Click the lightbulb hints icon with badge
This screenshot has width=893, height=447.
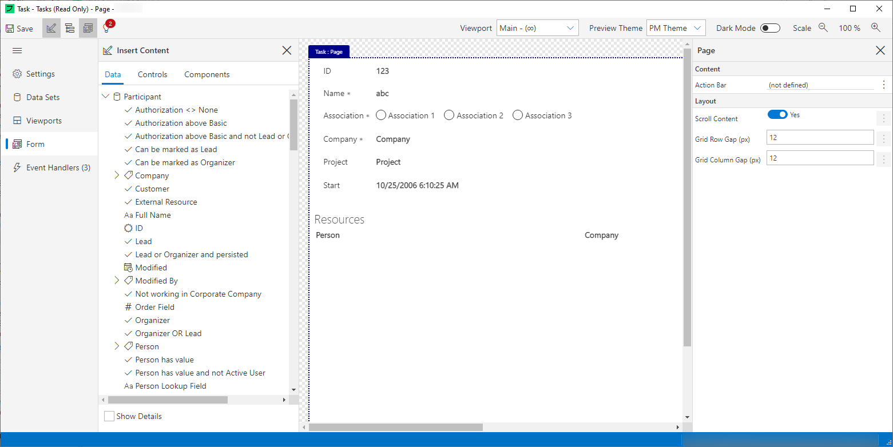pyautogui.click(x=106, y=28)
